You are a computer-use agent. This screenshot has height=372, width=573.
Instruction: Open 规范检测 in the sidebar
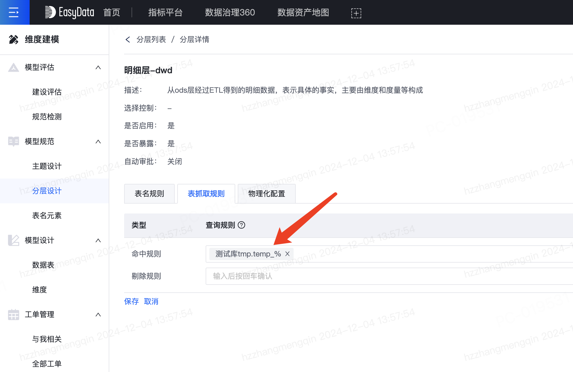[x=47, y=117]
